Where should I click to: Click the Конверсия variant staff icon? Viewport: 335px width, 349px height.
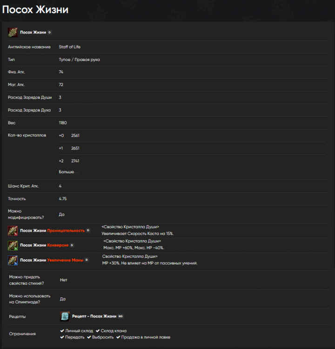click(x=13, y=245)
